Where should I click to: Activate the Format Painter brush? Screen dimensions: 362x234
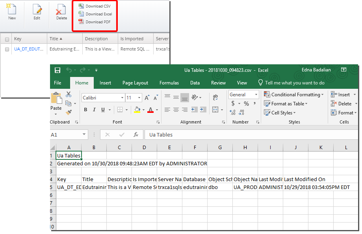click(69, 112)
